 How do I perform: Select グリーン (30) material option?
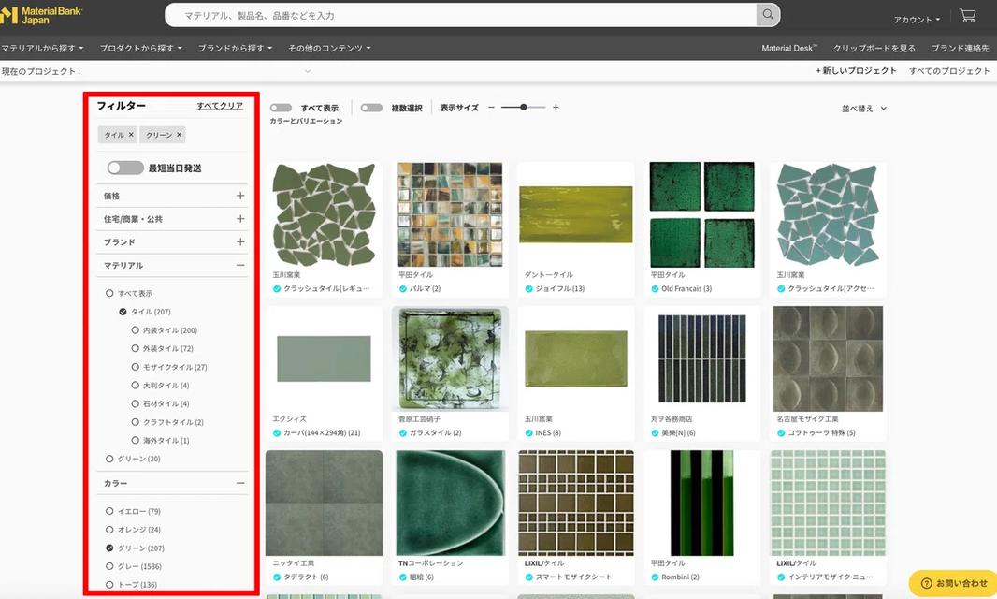click(x=109, y=459)
